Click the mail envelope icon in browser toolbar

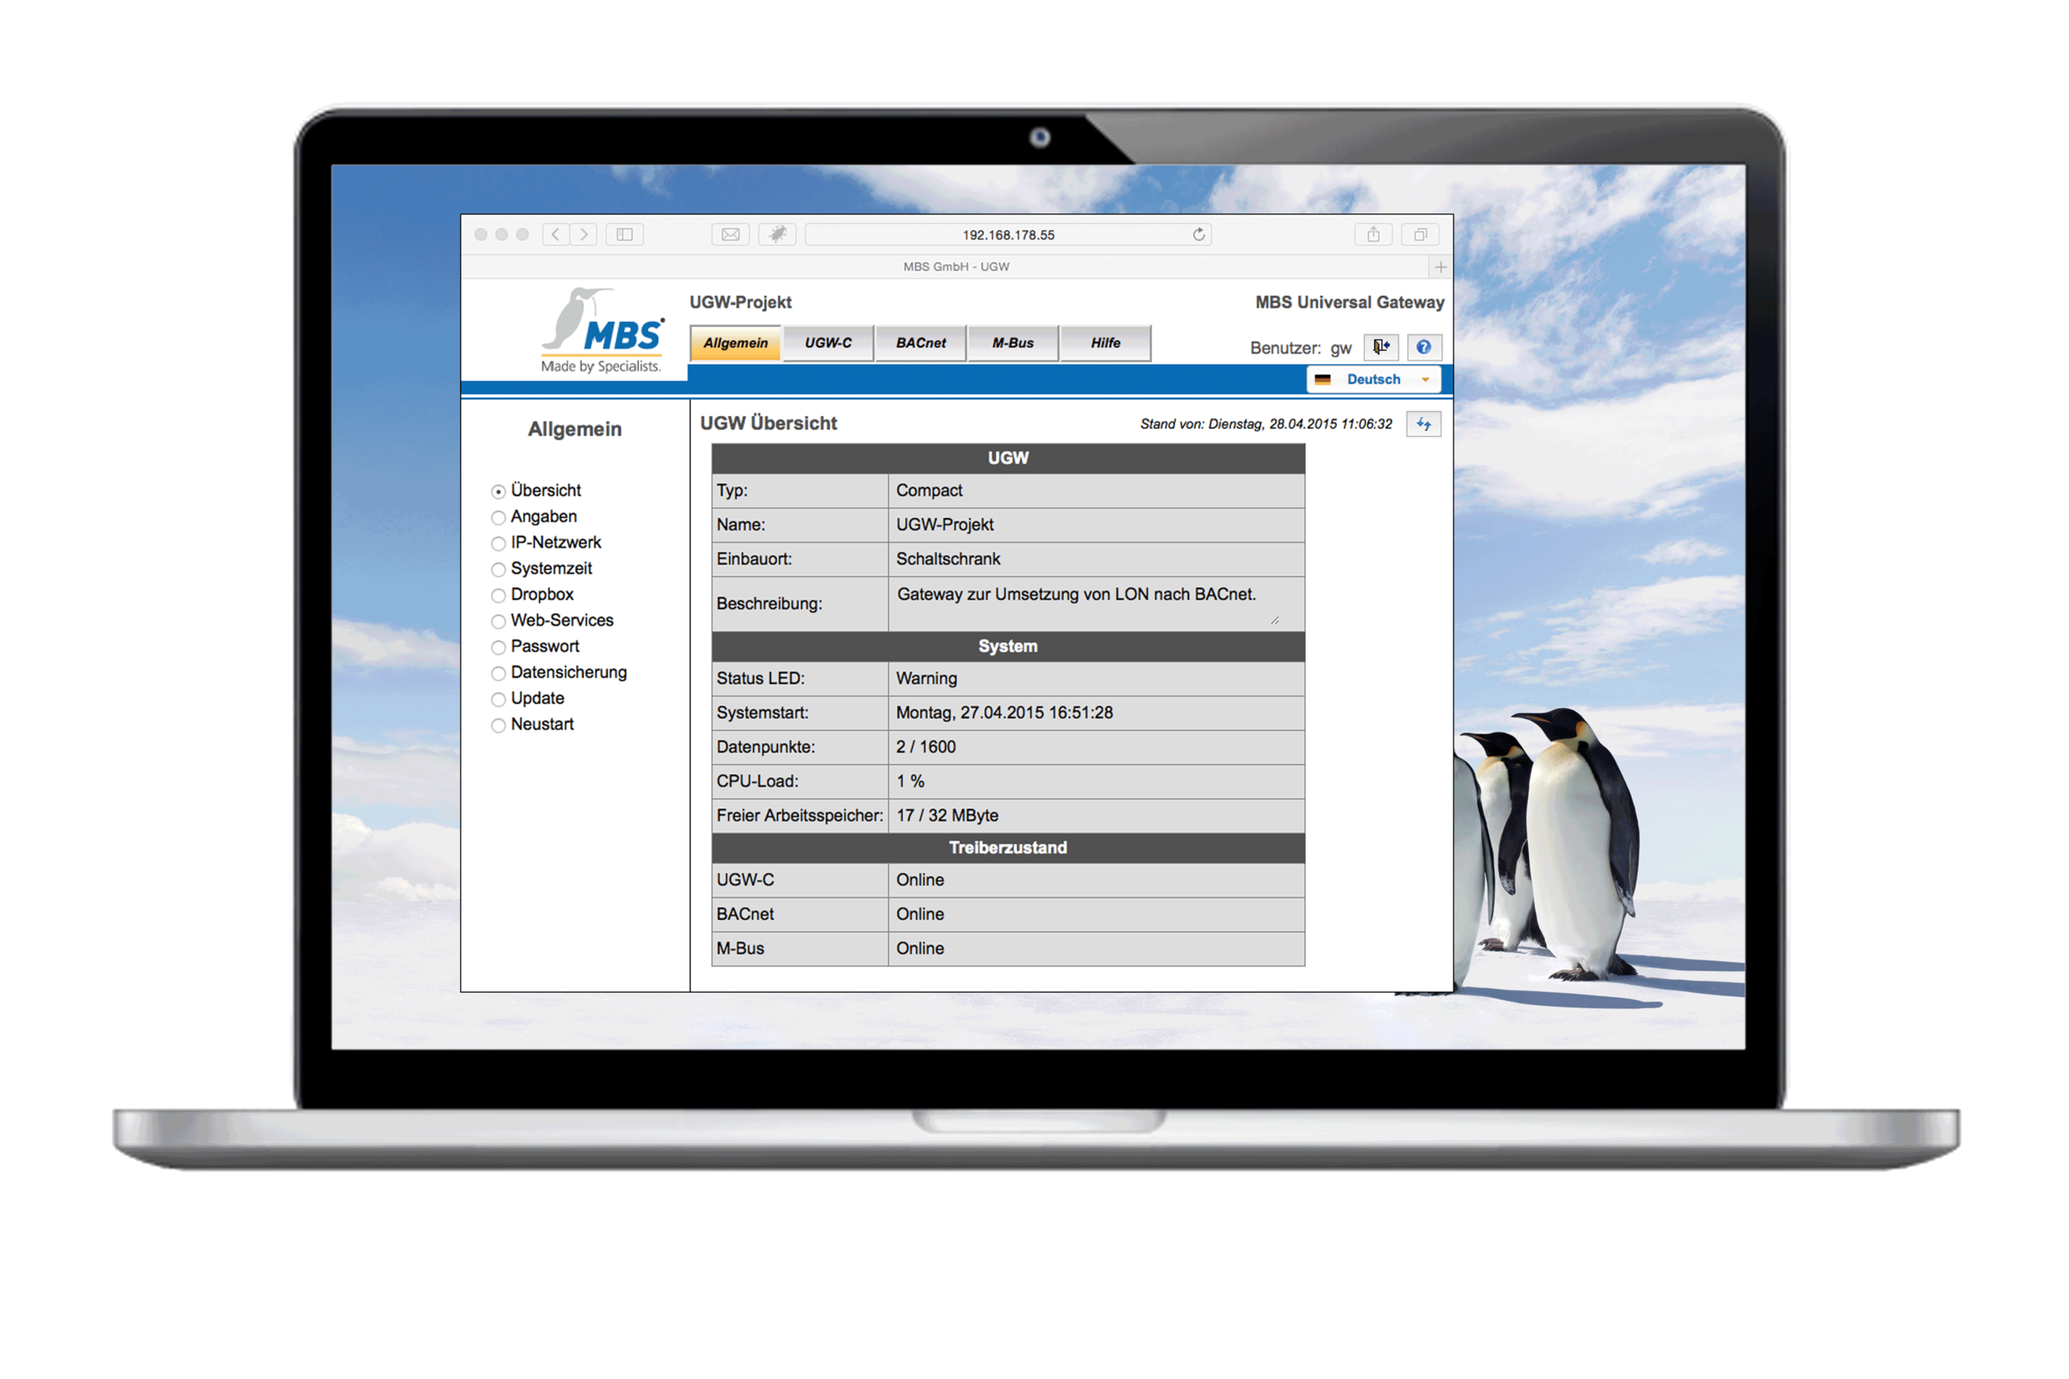[x=730, y=234]
